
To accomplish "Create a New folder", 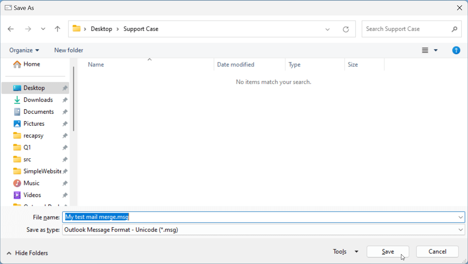I will (69, 50).
